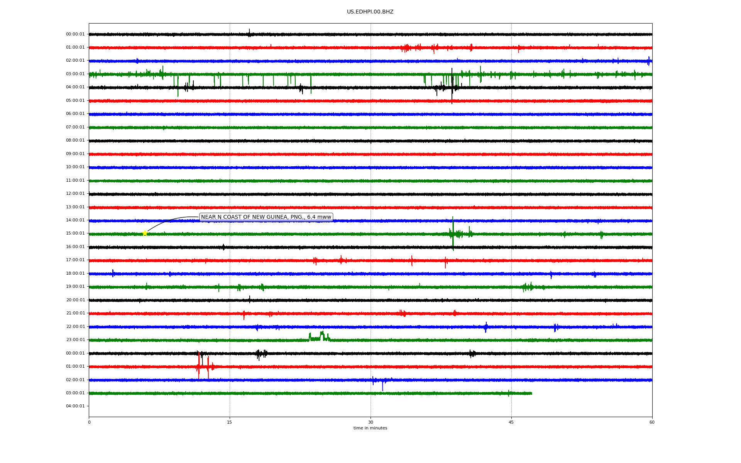Click the end of the truncated lower 03:00:01 green trace
This screenshot has width=741, height=463.
coord(531,394)
